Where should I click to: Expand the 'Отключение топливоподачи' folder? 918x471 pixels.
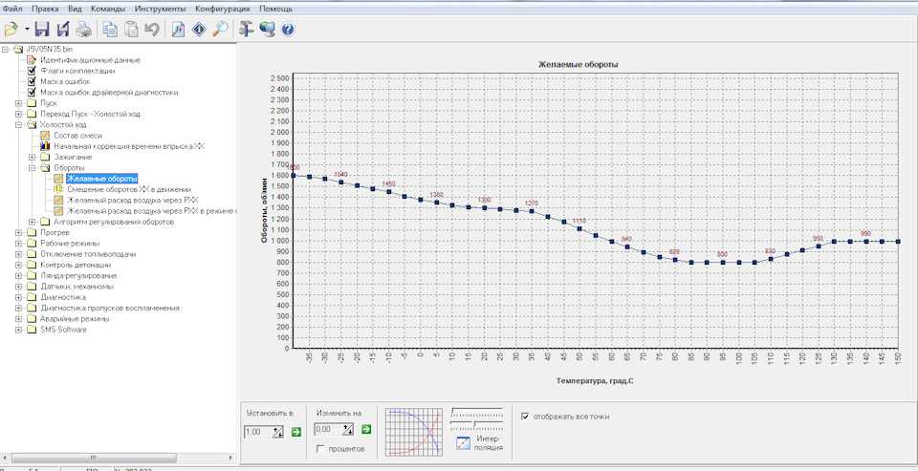[x=19, y=254]
